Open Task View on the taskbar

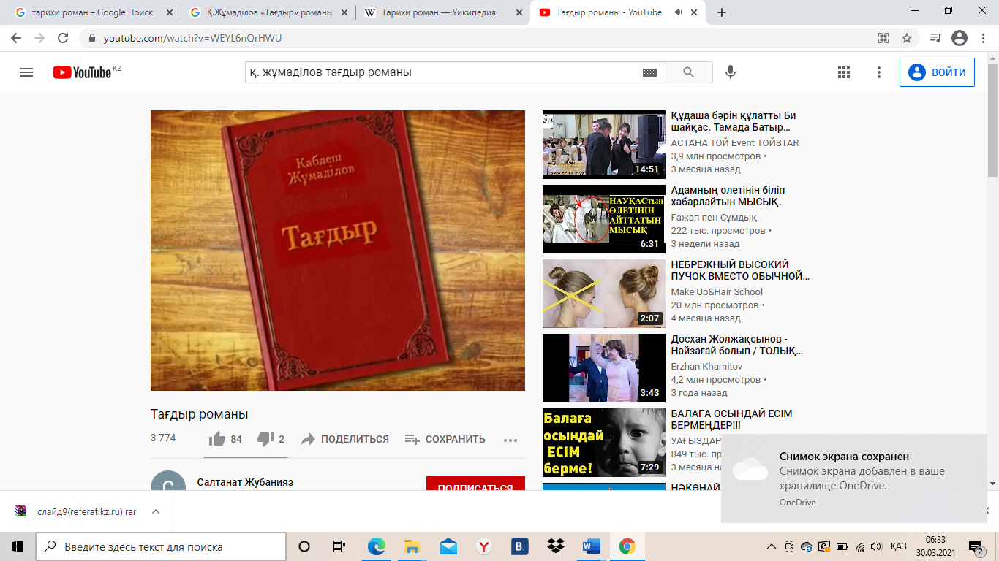pyautogui.click(x=339, y=546)
